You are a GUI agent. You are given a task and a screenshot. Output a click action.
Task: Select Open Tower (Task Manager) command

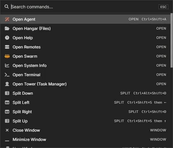pos(85,84)
